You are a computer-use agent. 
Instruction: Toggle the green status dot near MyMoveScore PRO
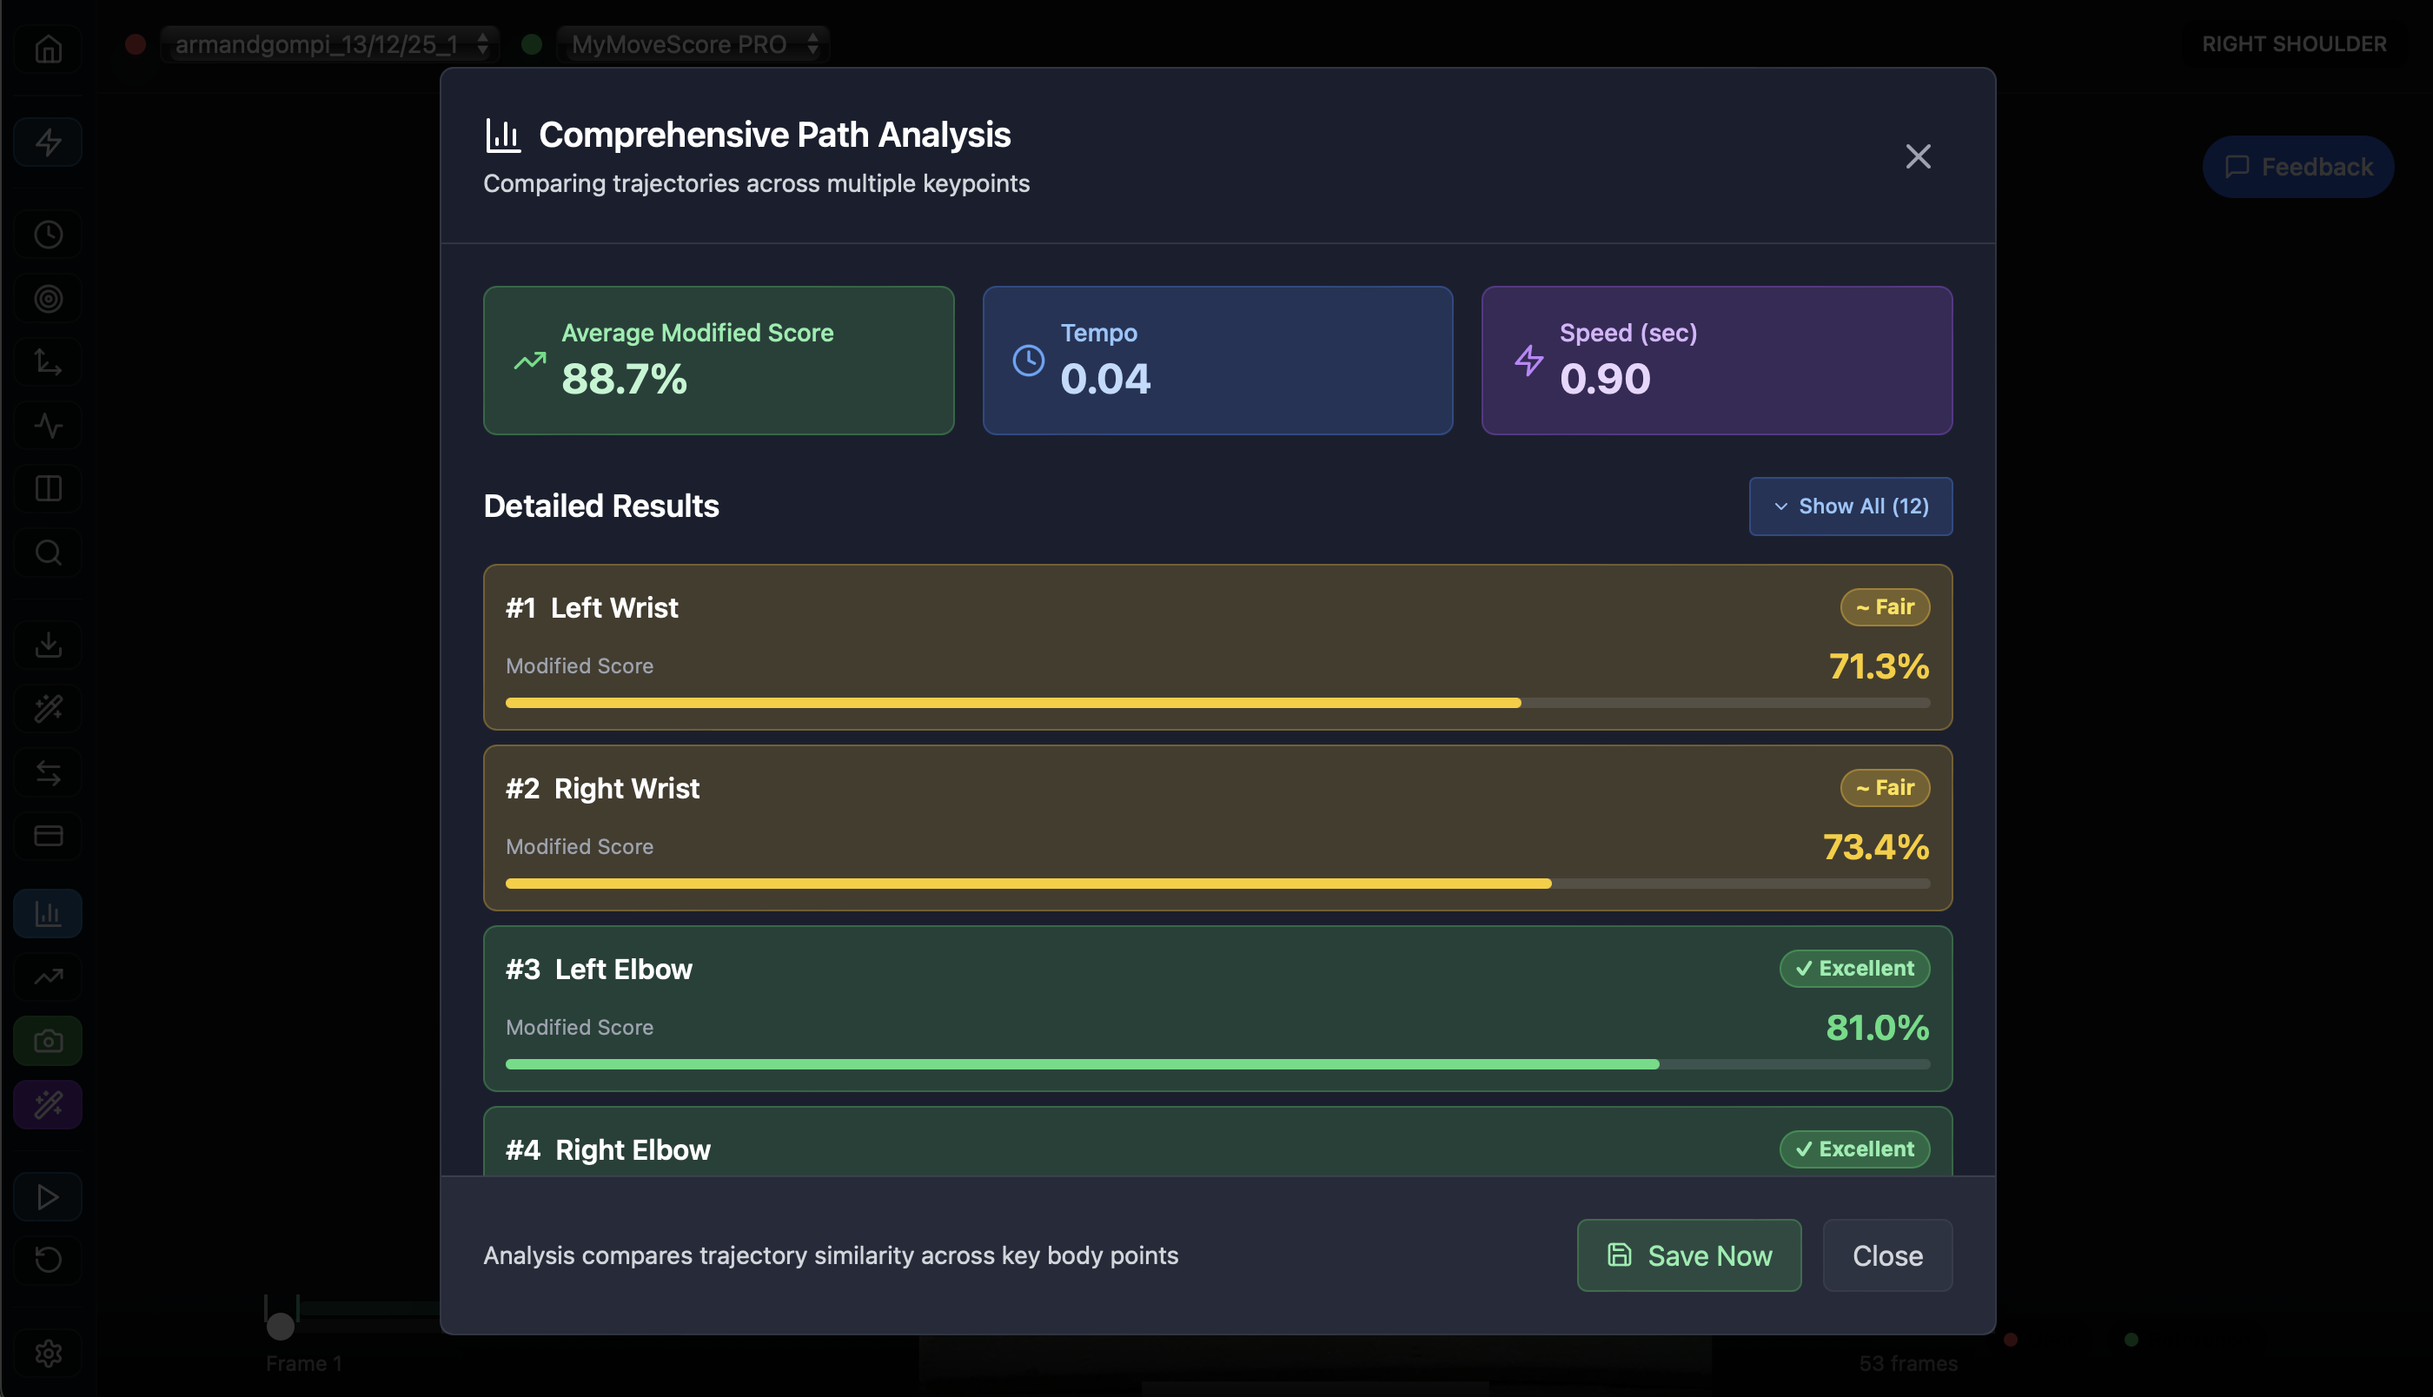tap(533, 43)
